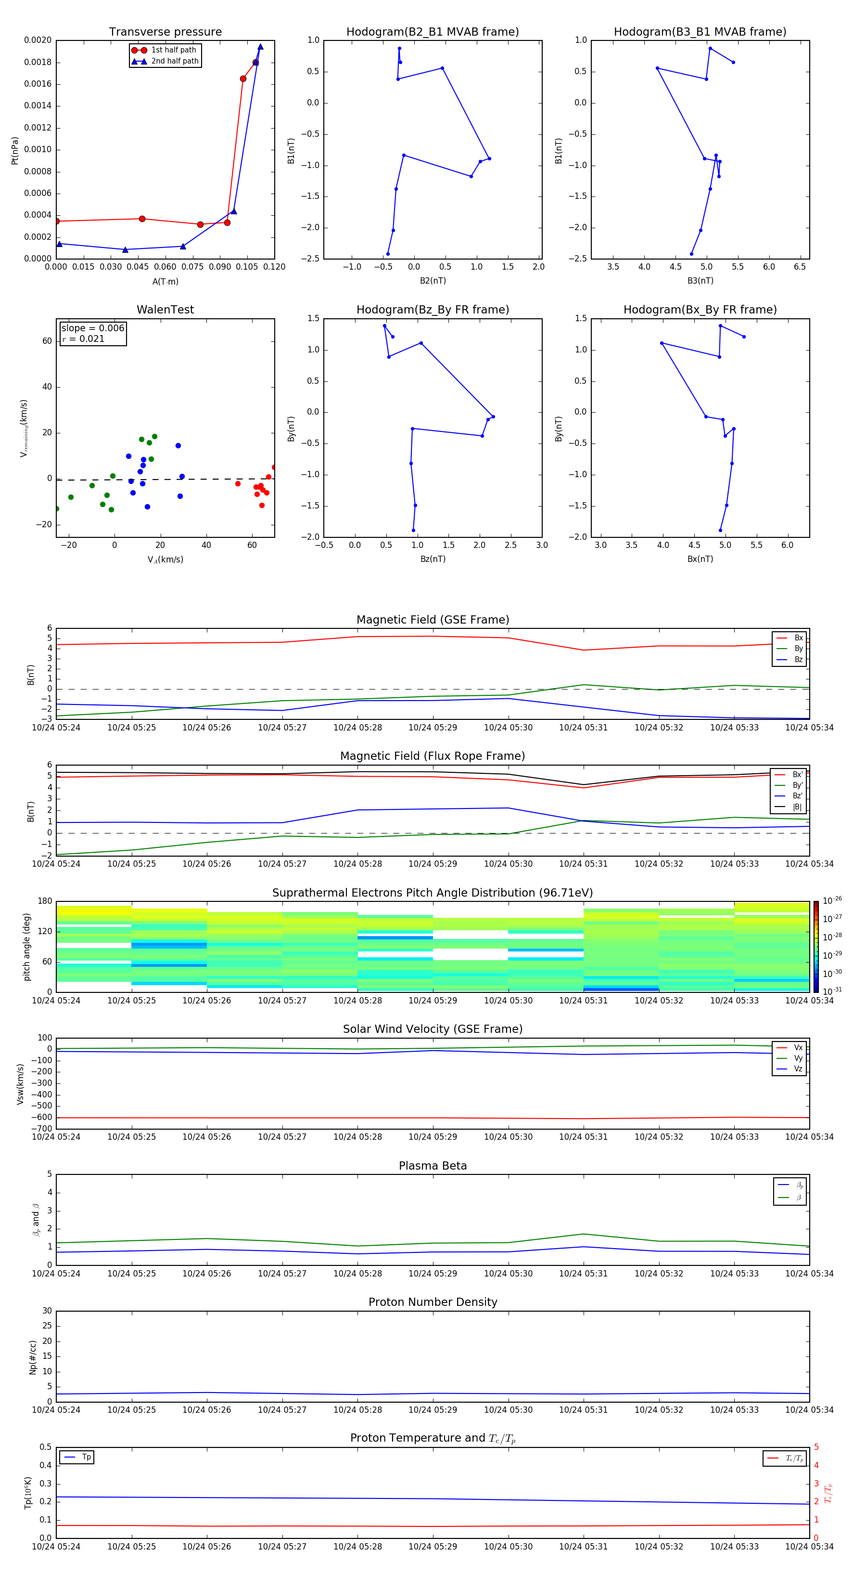Click the "Hodogram(B3_B1 MVAB frame)" title
Screen dimensions: 866x1589
pyautogui.click(x=700, y=32)
